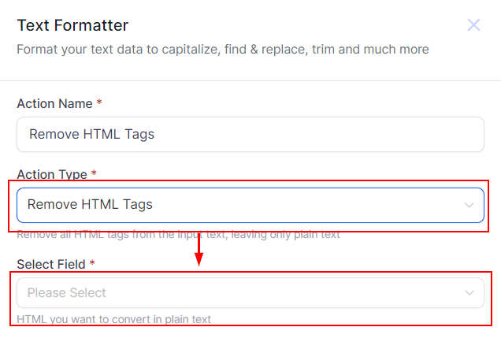Click the "Action Type" field label
The image size is (501, 342).
(x=52, y=173)
